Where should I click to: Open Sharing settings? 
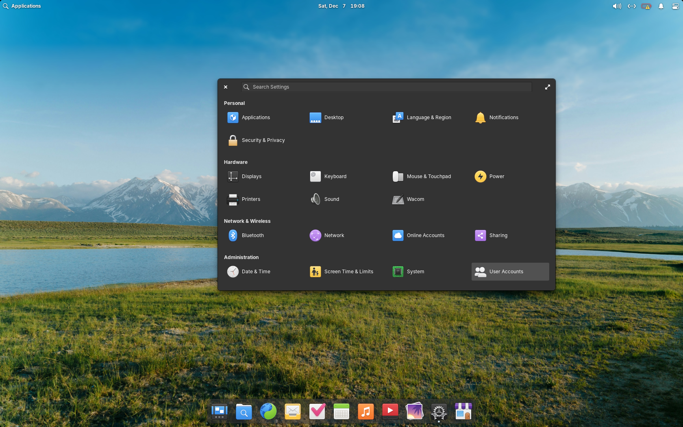(x=510, y=235)
